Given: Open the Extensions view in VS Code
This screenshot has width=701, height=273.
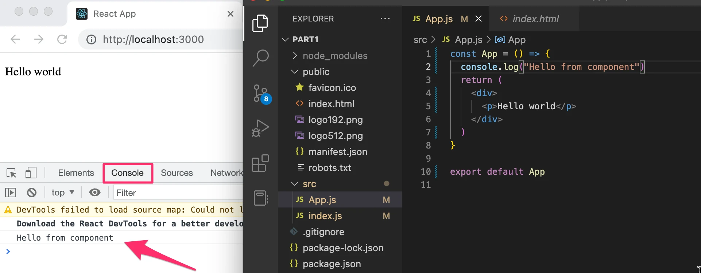Looking at the screenshot, I should coord(260,163).
